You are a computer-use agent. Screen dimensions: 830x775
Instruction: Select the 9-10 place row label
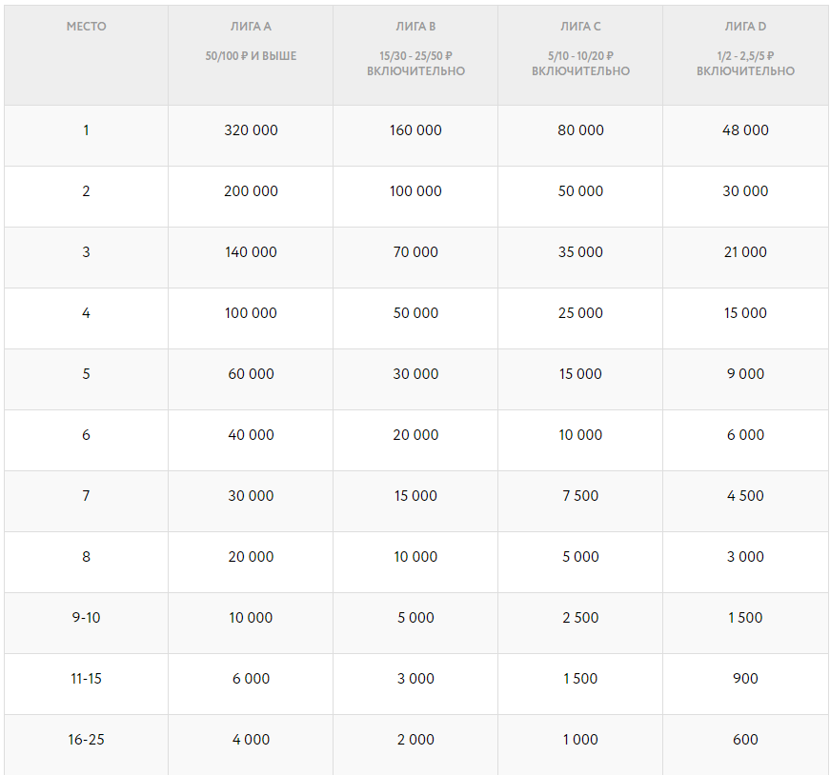(x=86, y=618)
